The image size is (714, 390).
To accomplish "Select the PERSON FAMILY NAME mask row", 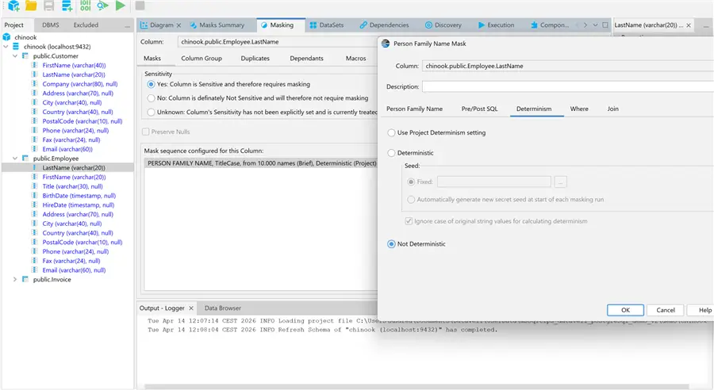I will [x=260, y=163].
